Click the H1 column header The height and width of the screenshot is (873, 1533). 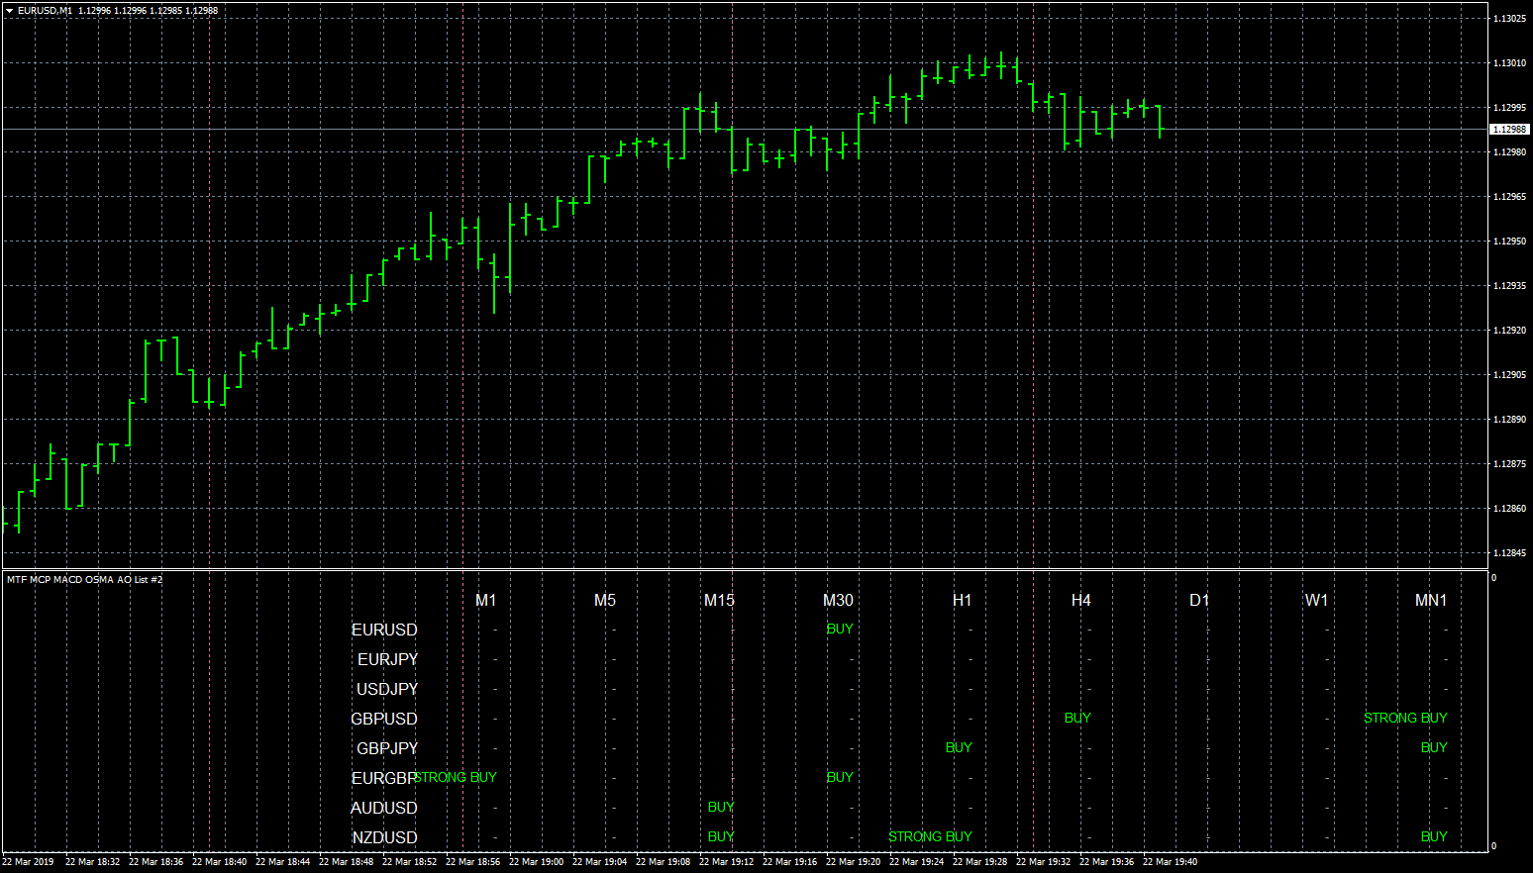(963, 600)
